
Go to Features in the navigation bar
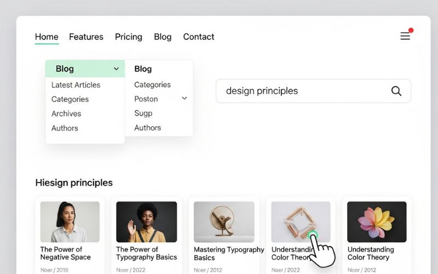(x=86, y=37)
